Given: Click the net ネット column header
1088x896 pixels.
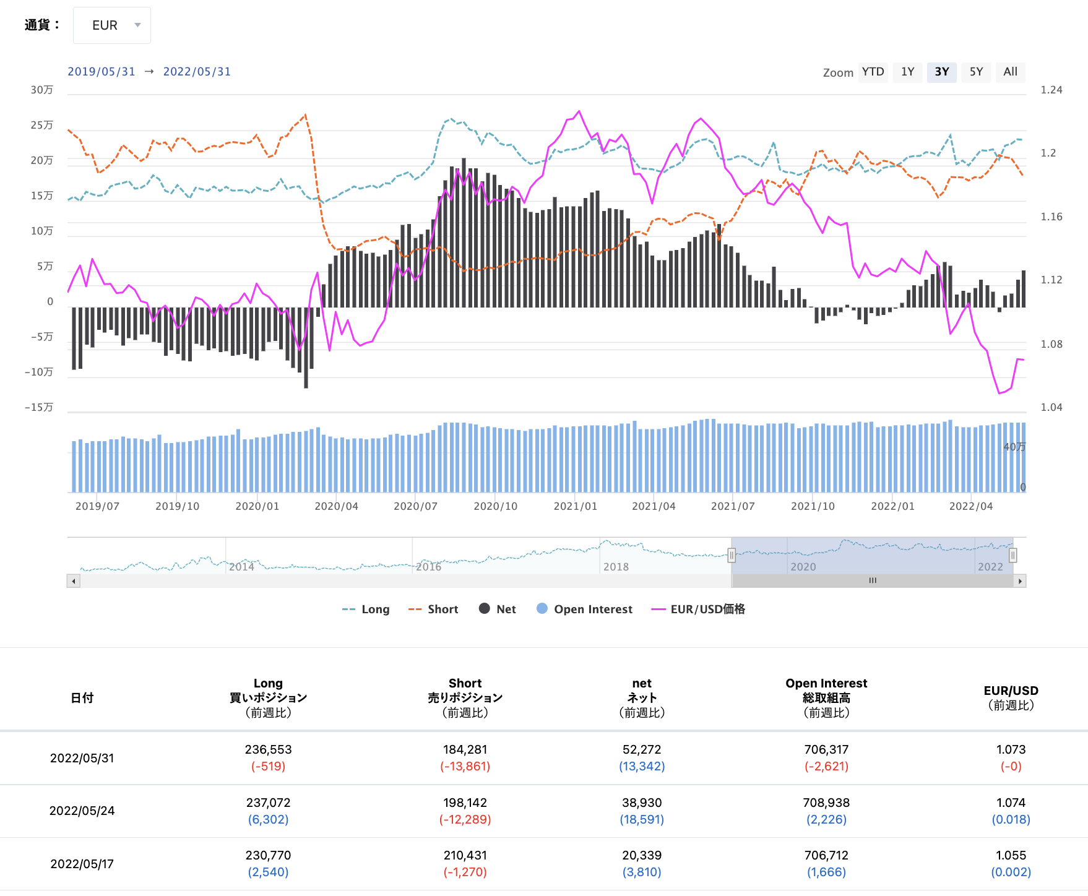Looking at the screenshot, I should [x=642, y=698].
